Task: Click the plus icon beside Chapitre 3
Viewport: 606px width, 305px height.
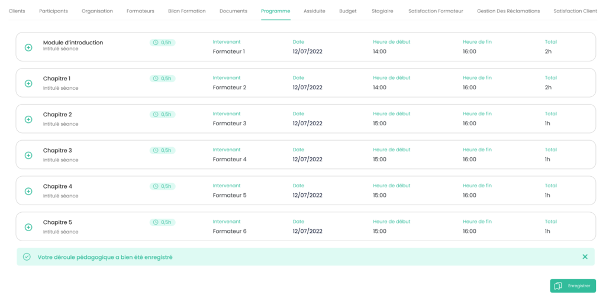Action: click(28, 155)
